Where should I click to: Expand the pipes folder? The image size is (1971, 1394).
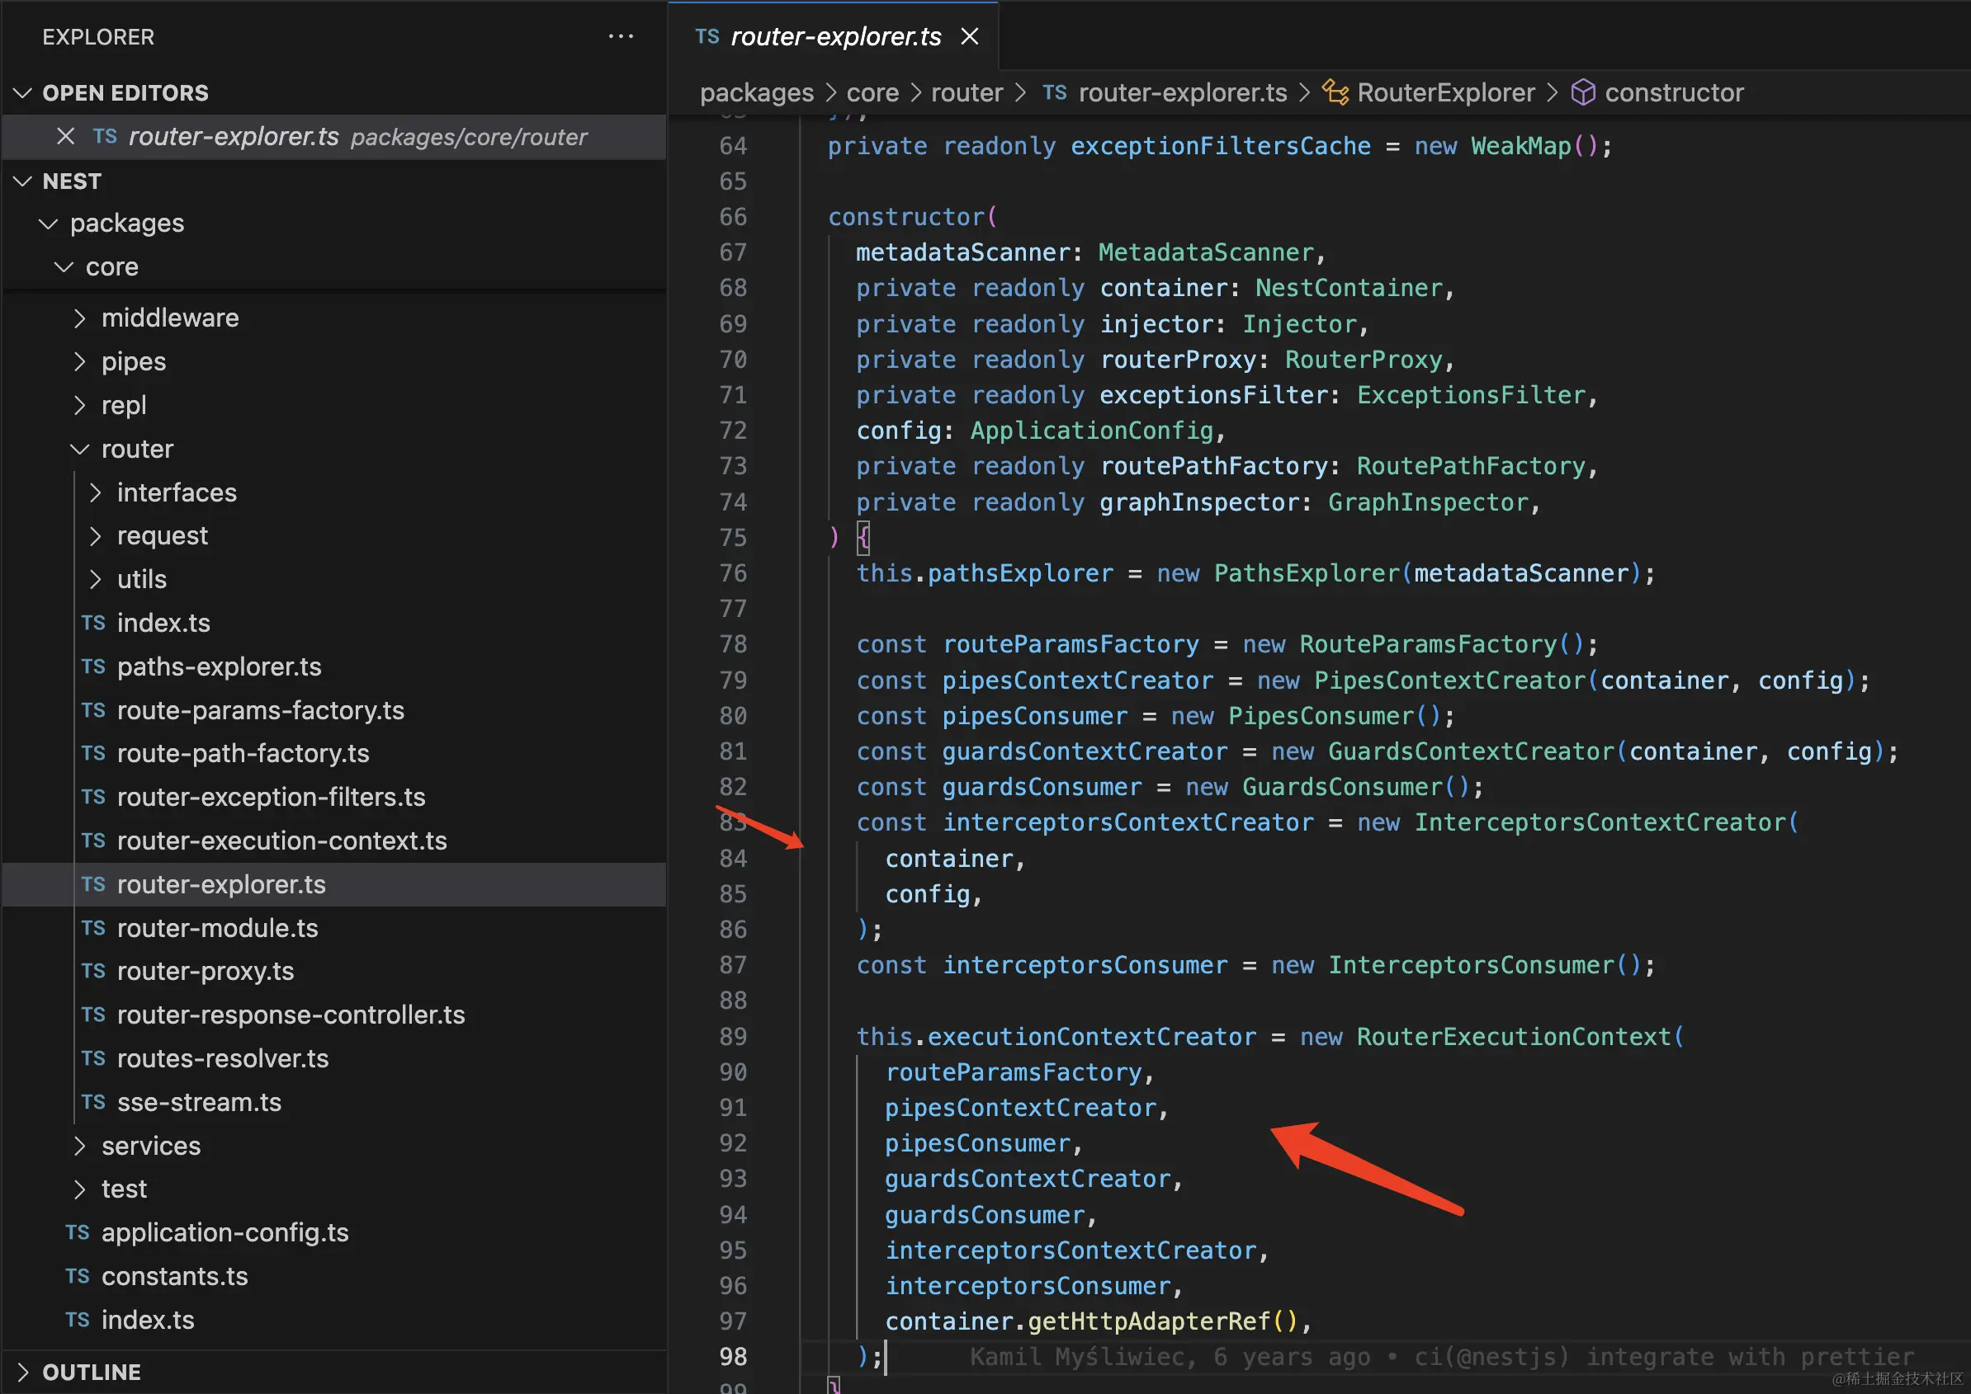80,361
